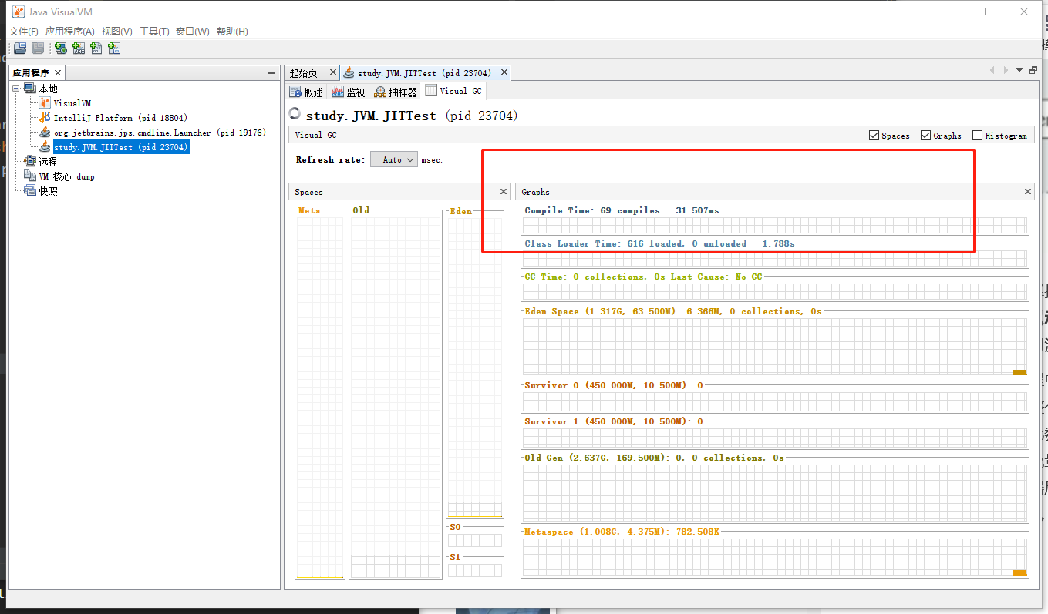Open the document list dropdown arrow

pos(1019,70)
